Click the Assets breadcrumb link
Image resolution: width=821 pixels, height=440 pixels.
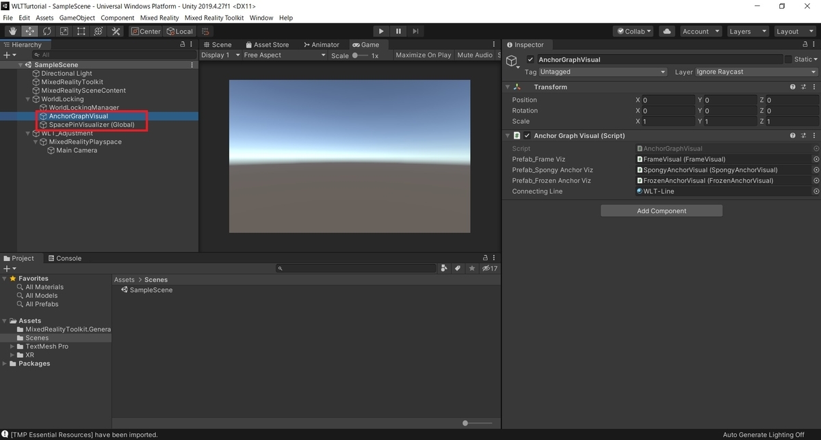[125, 279]
